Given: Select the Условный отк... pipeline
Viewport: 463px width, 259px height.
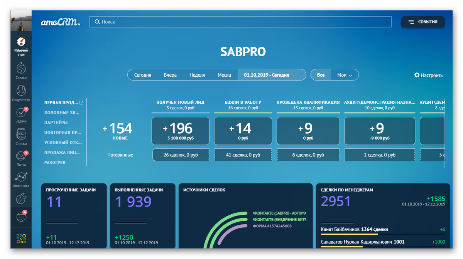Looking at the screenshot, I should click(x=62, y=143).
